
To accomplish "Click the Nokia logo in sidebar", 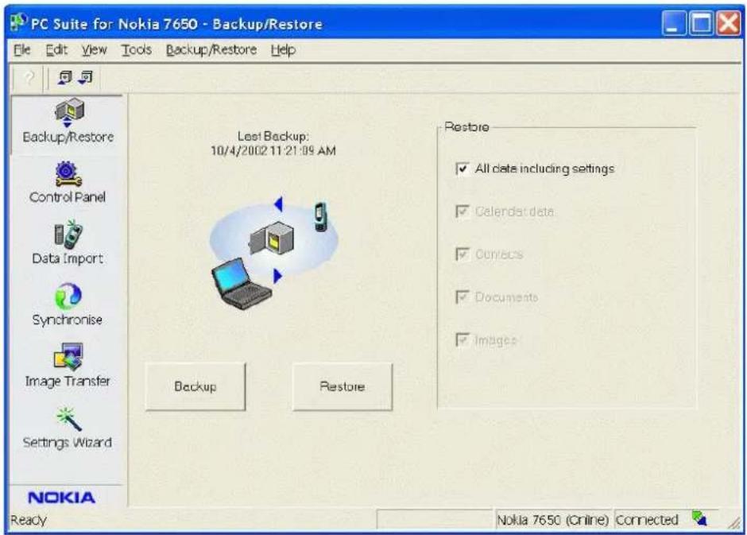I will click(x=62, y=498).
